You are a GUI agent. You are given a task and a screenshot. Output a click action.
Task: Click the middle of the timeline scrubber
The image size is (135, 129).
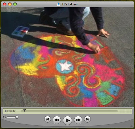70,111
